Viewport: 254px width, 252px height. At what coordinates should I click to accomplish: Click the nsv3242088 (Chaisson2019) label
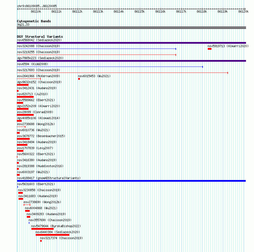pos(39,46)
